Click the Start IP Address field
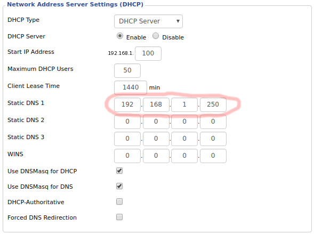This screenshot has height=234, width=314. (148, 53)
